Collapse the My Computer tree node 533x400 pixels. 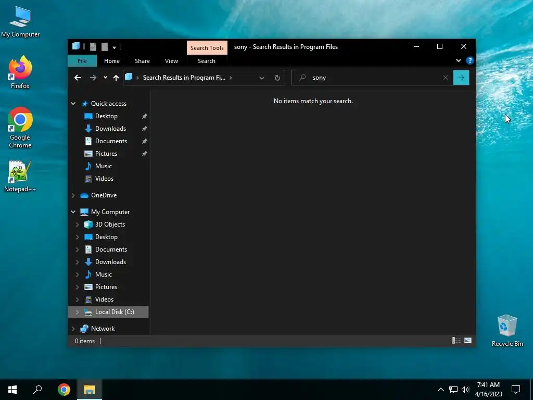click(x=73, y=212)
